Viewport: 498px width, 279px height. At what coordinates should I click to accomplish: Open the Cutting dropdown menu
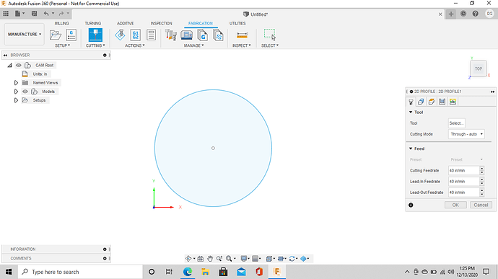[95, 45]
